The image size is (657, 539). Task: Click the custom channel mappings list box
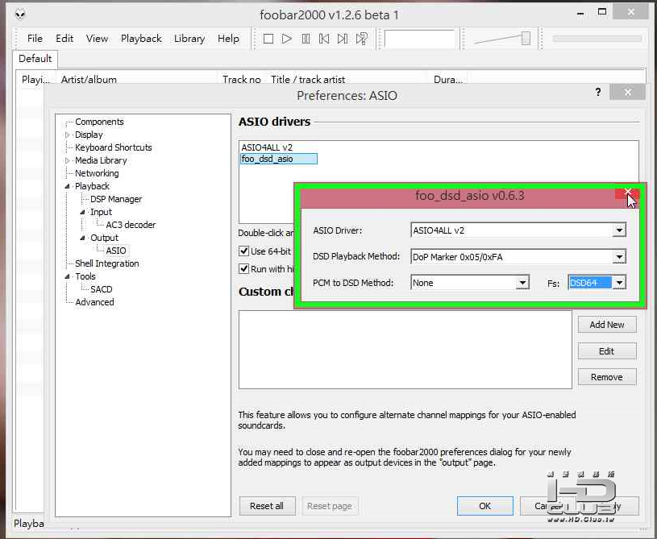pos(405,350)
